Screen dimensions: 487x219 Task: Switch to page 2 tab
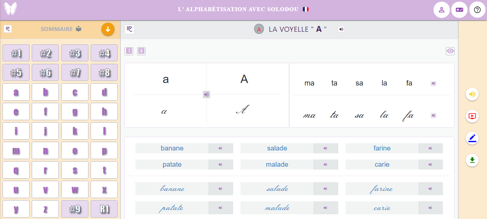pyautogui.click(x=141, y=51)
